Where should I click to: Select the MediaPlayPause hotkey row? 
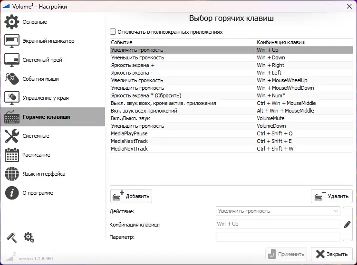coord(183,133)
